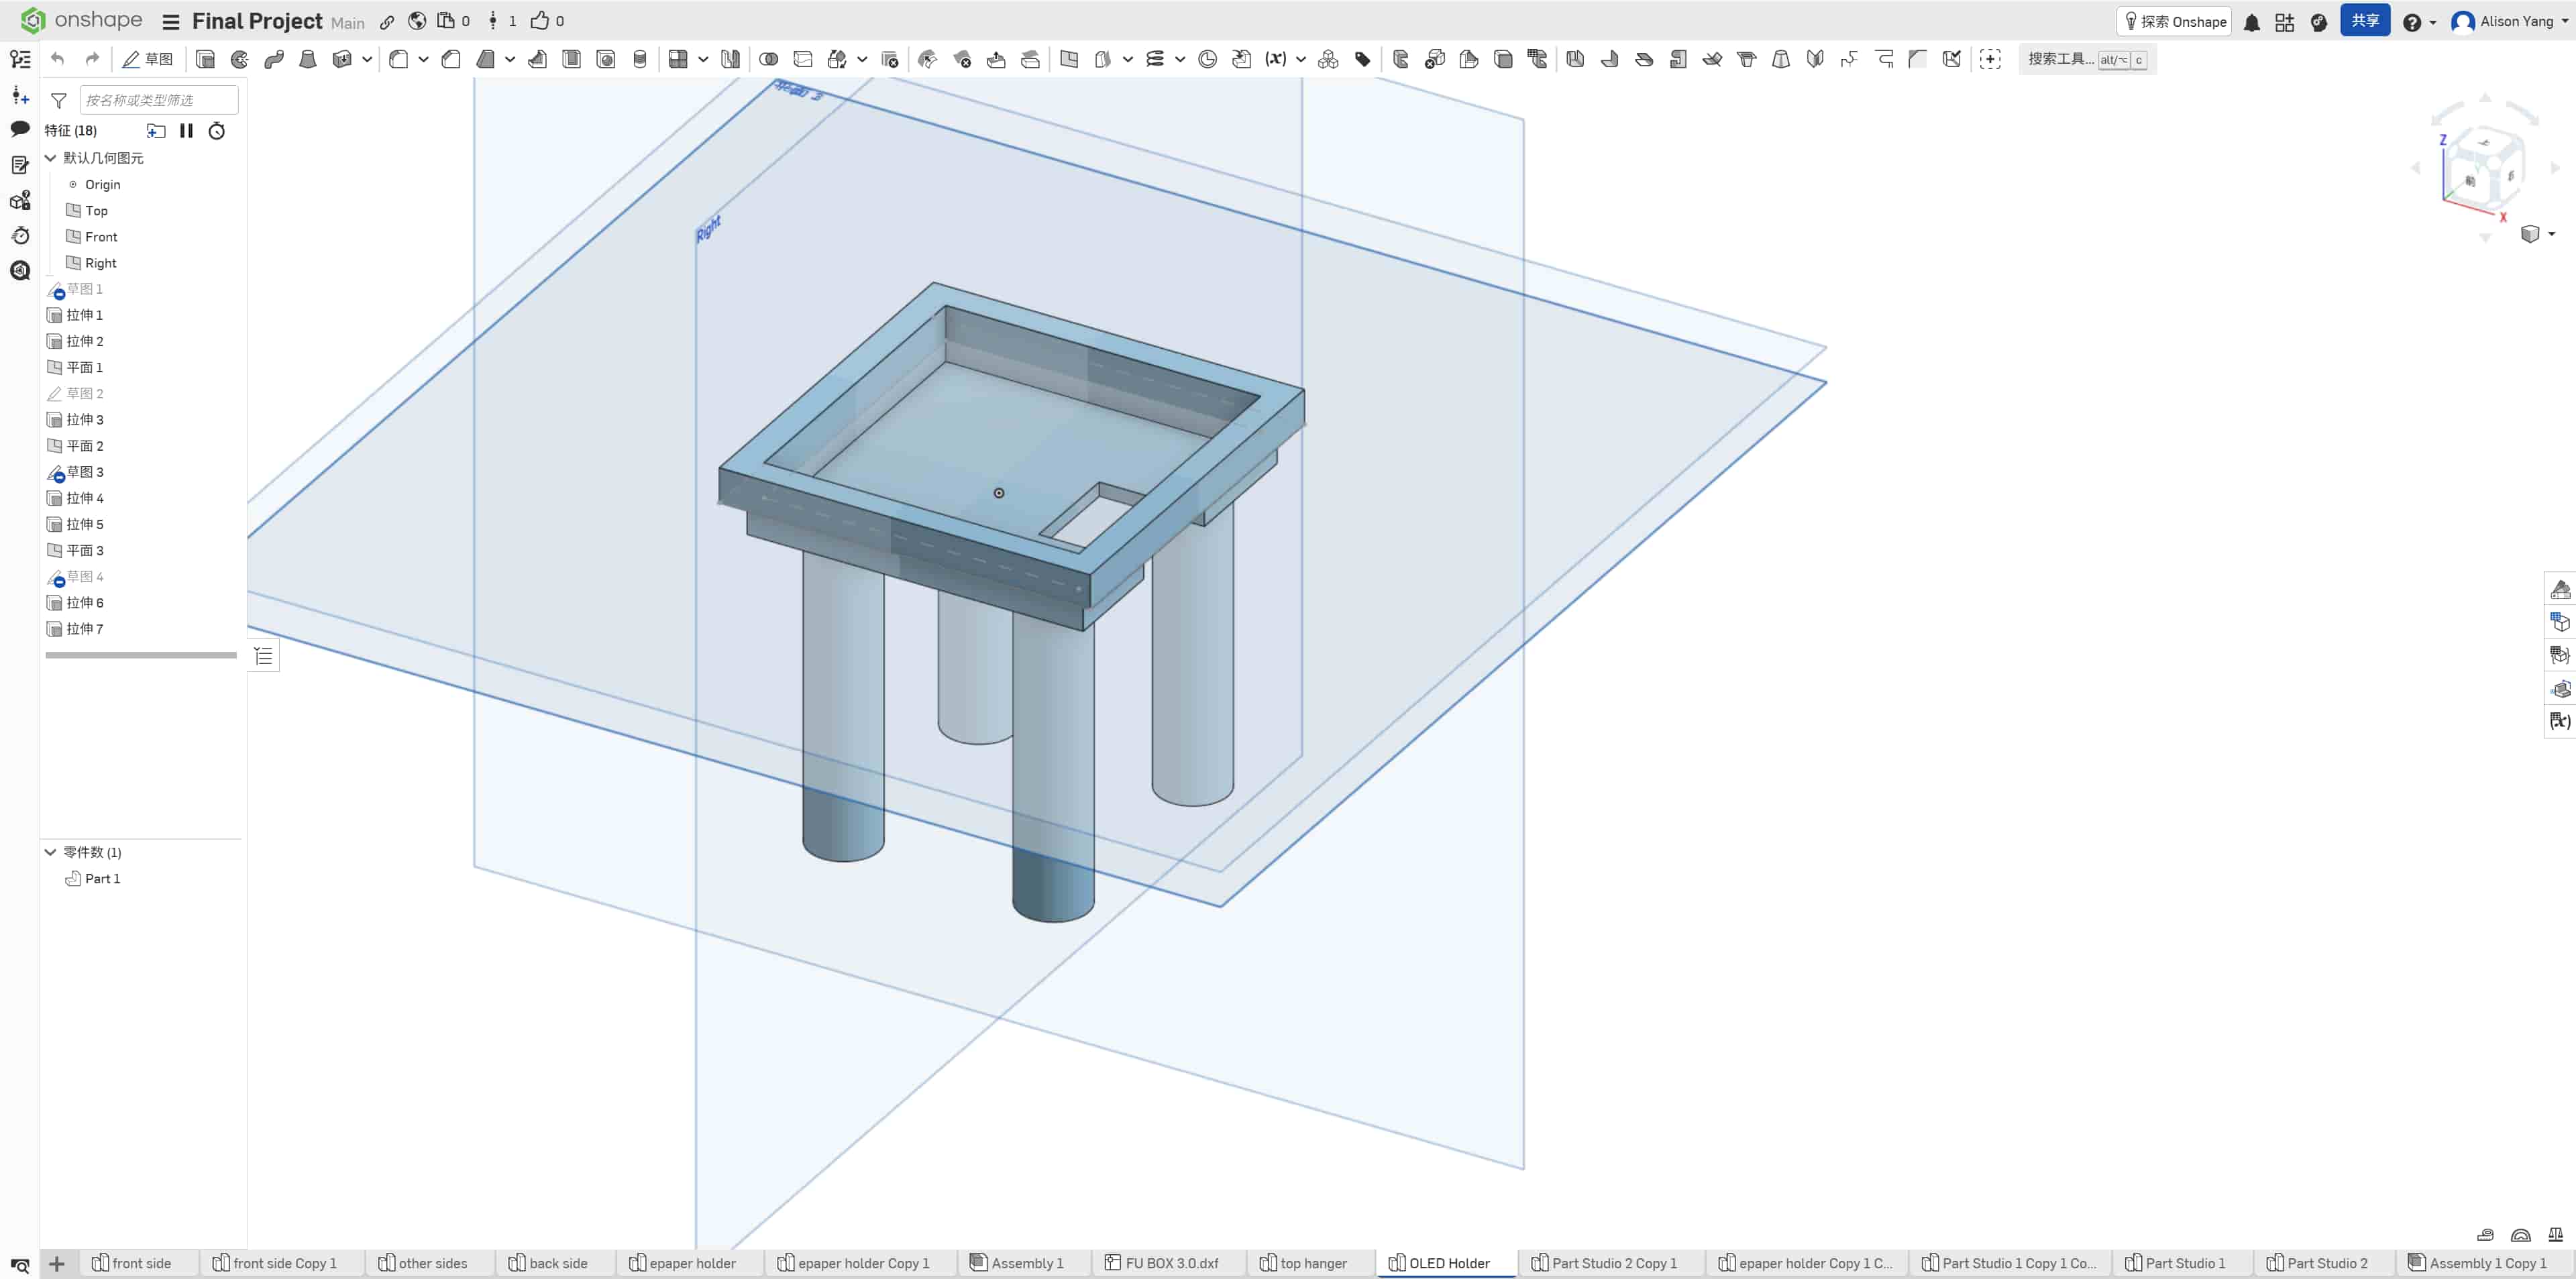Collapse the 零件数 (1) section
The height and width of the screenshot is (1279, 2576).
(x=50, y=852)
